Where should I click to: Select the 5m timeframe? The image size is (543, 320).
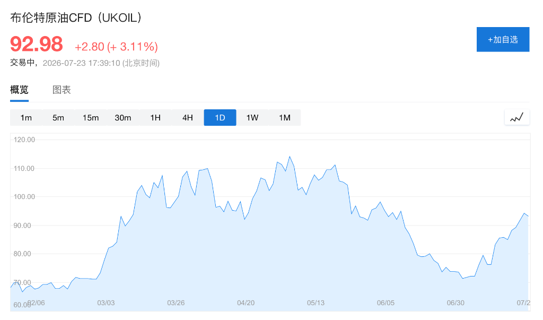click(x=58, y=117)
